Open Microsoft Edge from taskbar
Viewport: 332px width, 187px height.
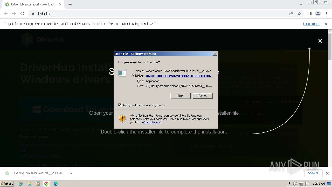pyautogui.click(x=56, y=184)
